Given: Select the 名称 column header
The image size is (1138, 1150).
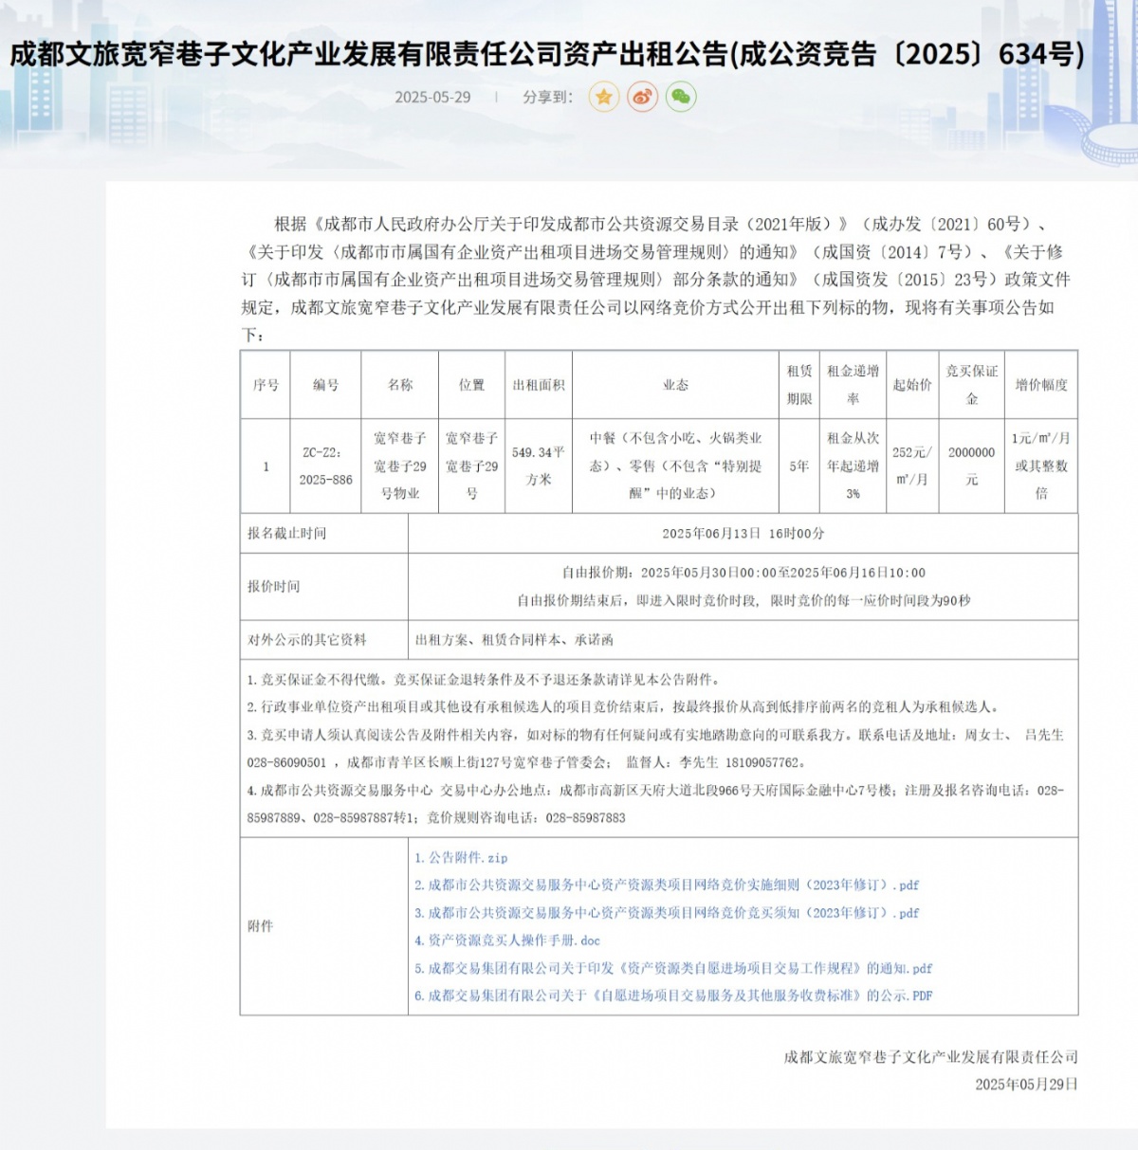Looking at the screenshot, I should tap(400, 385).
